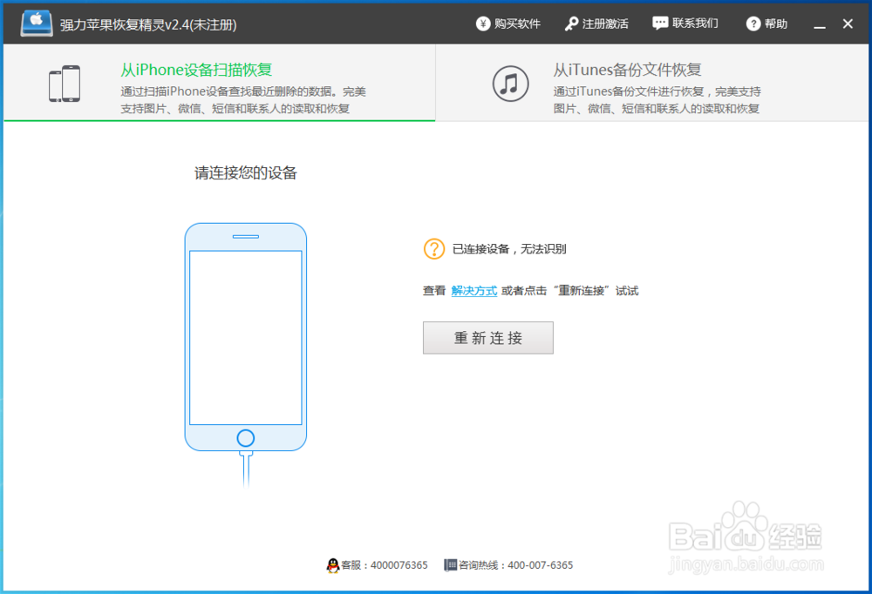Click the 注册激活 wrench icon
Screen dimensions: 872x594
[x=571, y=24]
